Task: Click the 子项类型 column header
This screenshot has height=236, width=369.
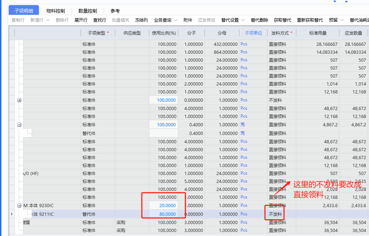Action: coord(98,33)
